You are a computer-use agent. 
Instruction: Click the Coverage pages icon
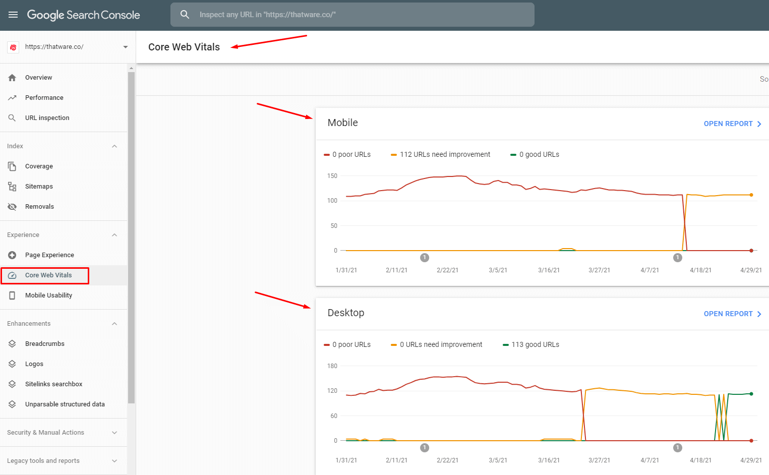click(x=12, y=166)
